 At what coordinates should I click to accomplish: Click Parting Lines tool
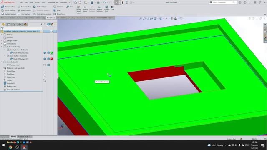85,9
